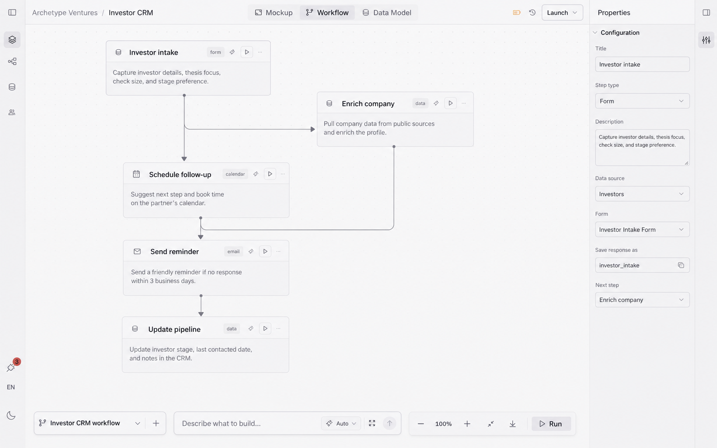The image size is (717, 448).
Task: Open more options on Schedule follow-up node
Action: 283,174
